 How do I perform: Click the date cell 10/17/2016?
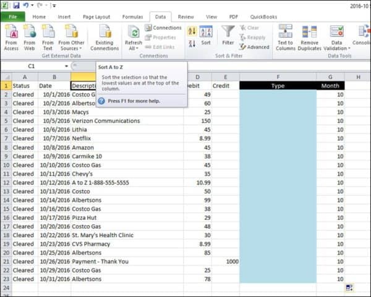[x=54, y=217]
